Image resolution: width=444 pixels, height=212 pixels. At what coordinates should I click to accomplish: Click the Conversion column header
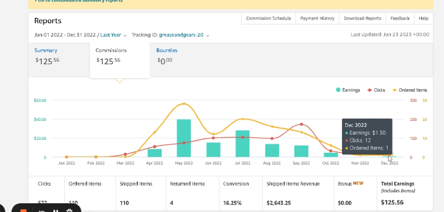click(x=236, y=184)
